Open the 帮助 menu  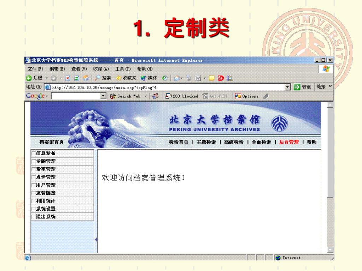tap(145, 69)
